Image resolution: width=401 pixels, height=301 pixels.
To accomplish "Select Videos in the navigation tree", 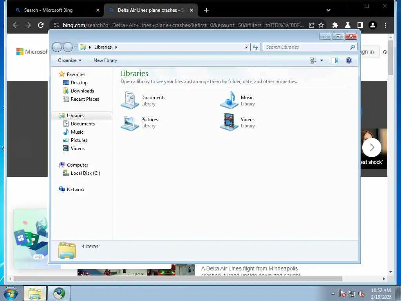I will click(78, 149).
